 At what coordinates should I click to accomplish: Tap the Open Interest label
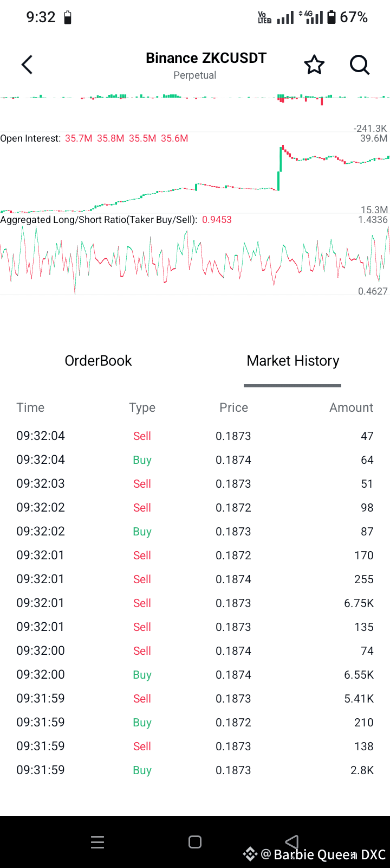tap(30, 138)
